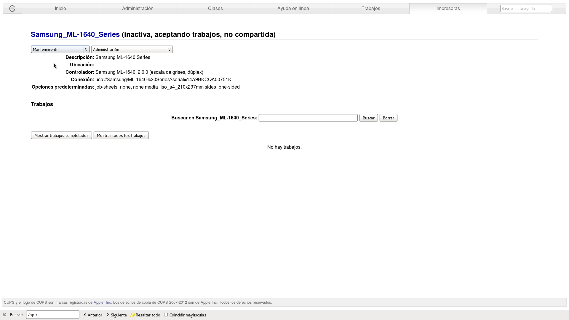Click the find bar /opt/ text field
The image size is (569, 320).
click(53, 315)
